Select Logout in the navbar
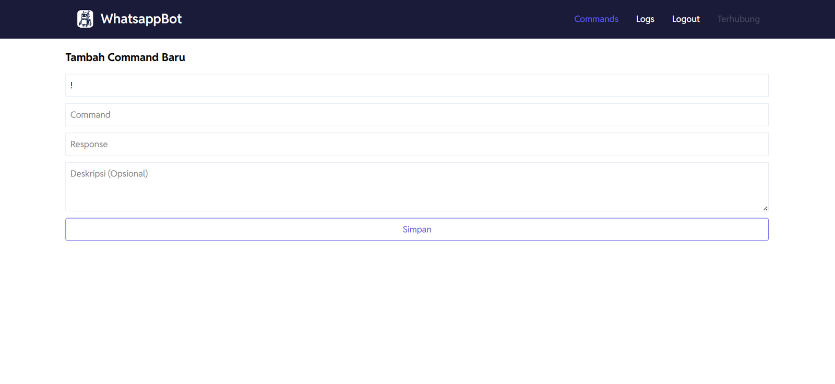835x384 pixels. pos(686,19)
